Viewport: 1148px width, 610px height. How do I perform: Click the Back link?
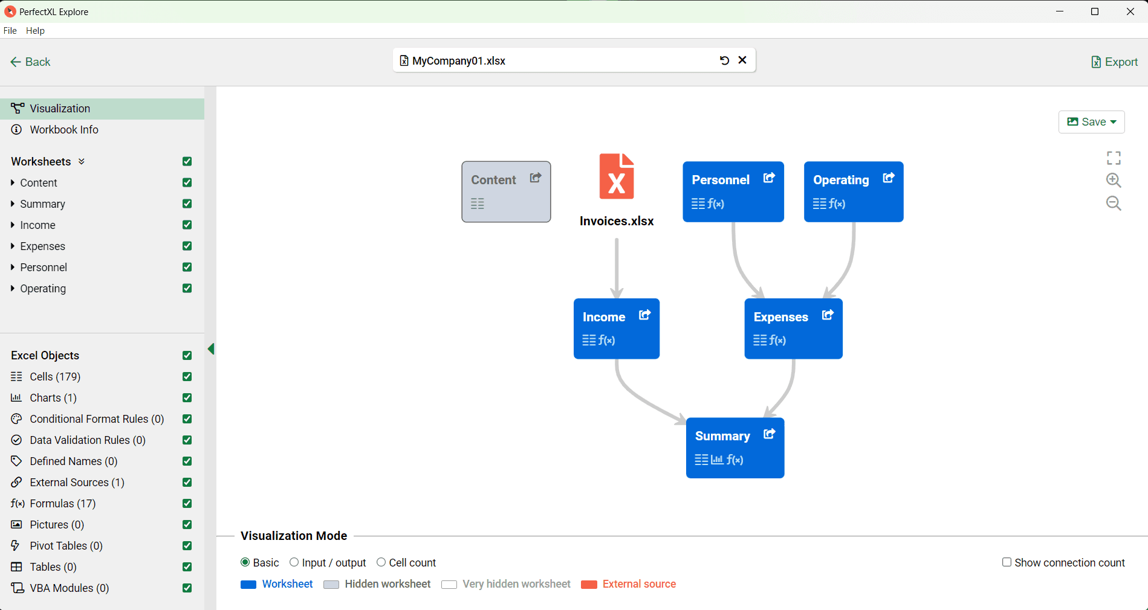pos(30,62)
